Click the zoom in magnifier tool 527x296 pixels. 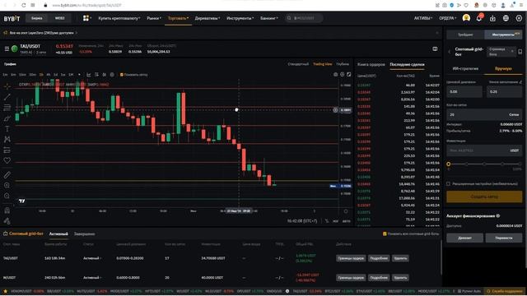click(7, 185)
